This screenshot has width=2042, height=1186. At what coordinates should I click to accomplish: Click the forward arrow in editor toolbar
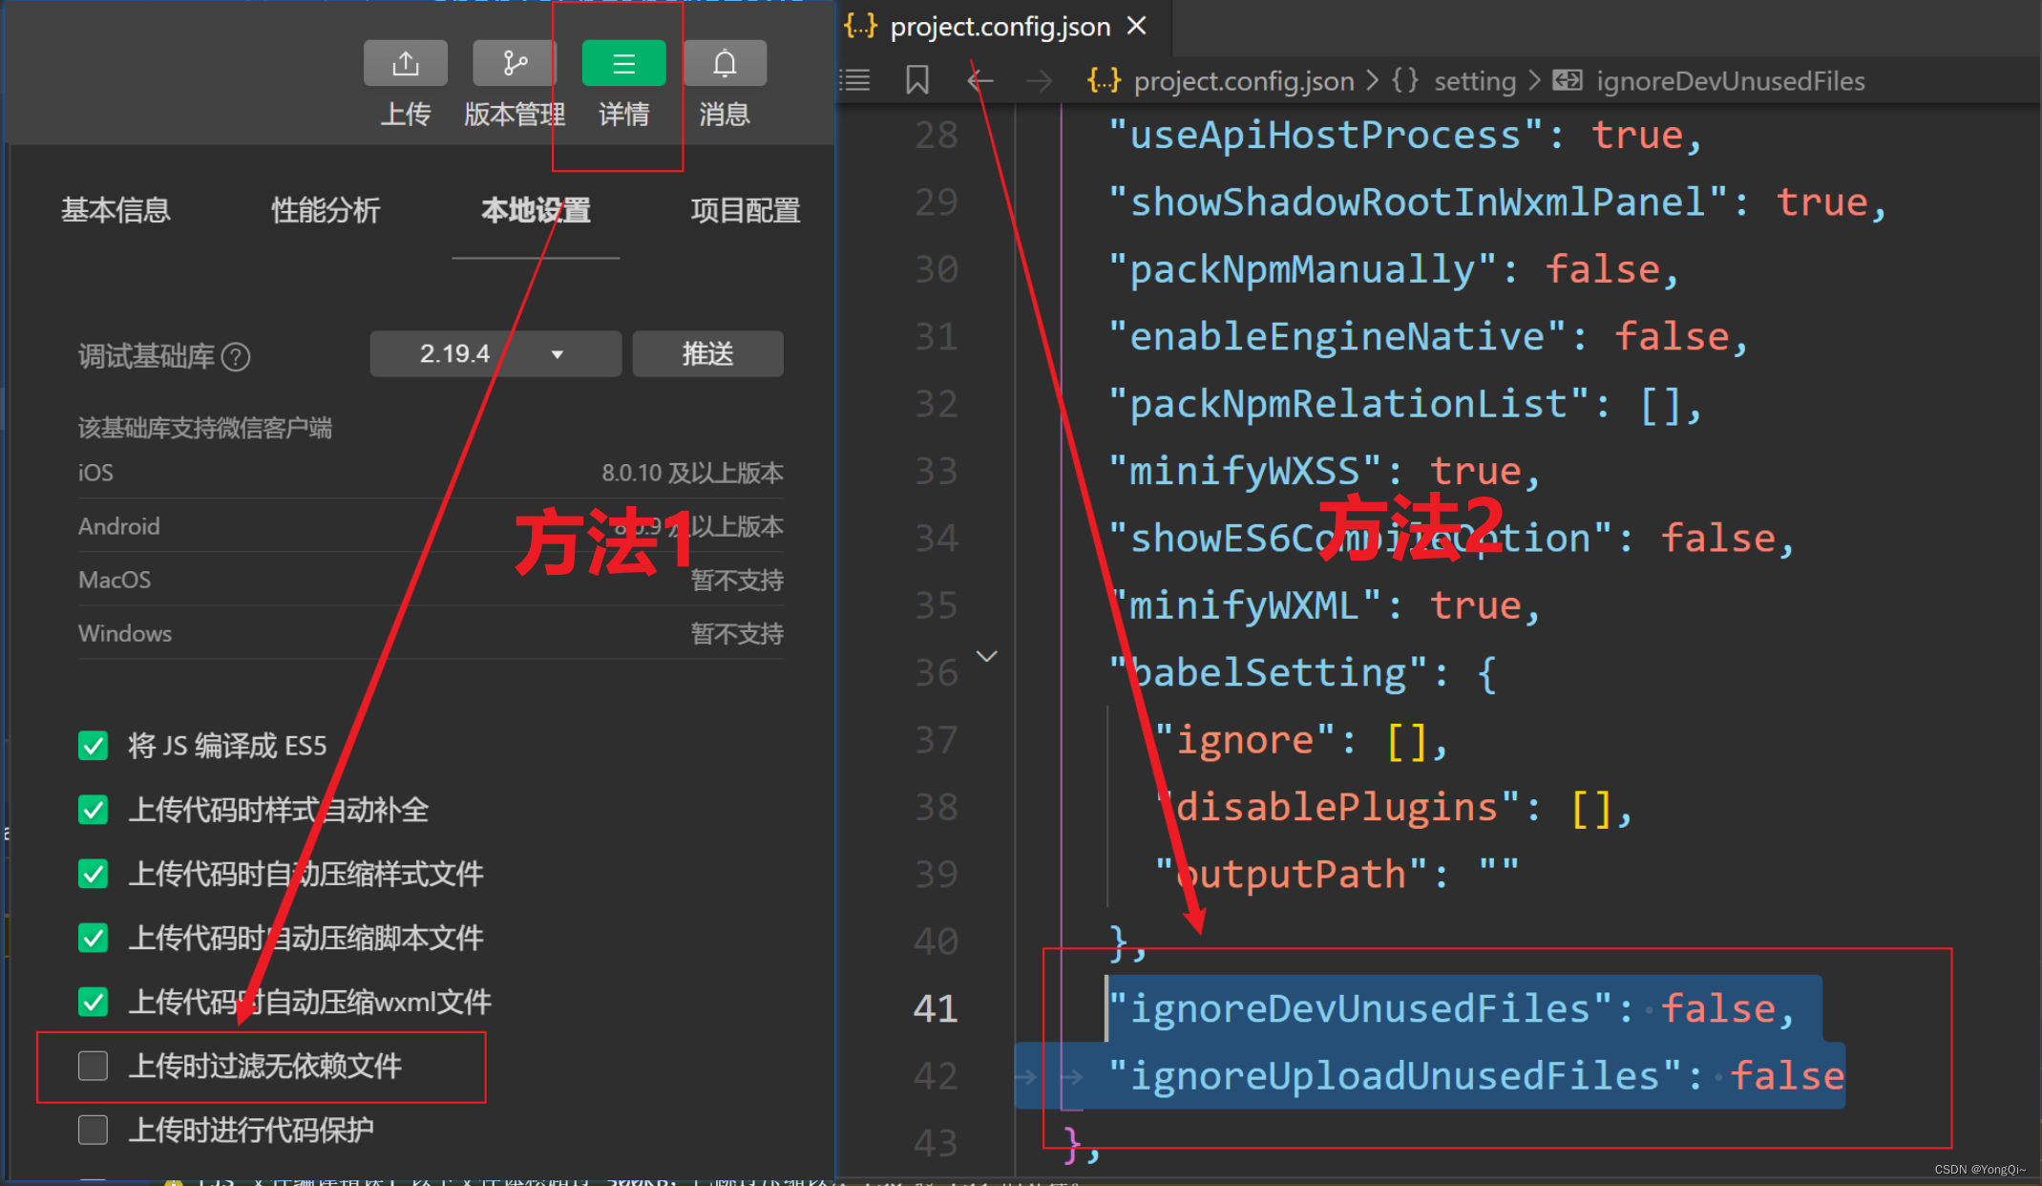coord(1039,80)
